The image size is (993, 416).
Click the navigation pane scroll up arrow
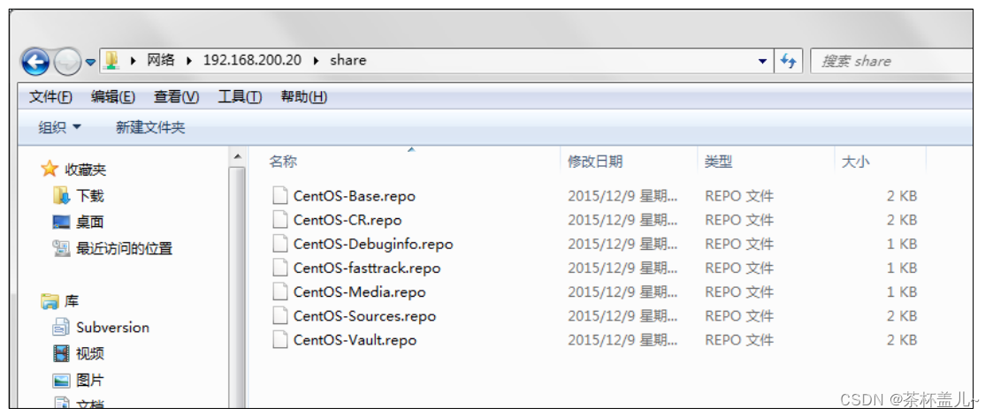[237, 156]
